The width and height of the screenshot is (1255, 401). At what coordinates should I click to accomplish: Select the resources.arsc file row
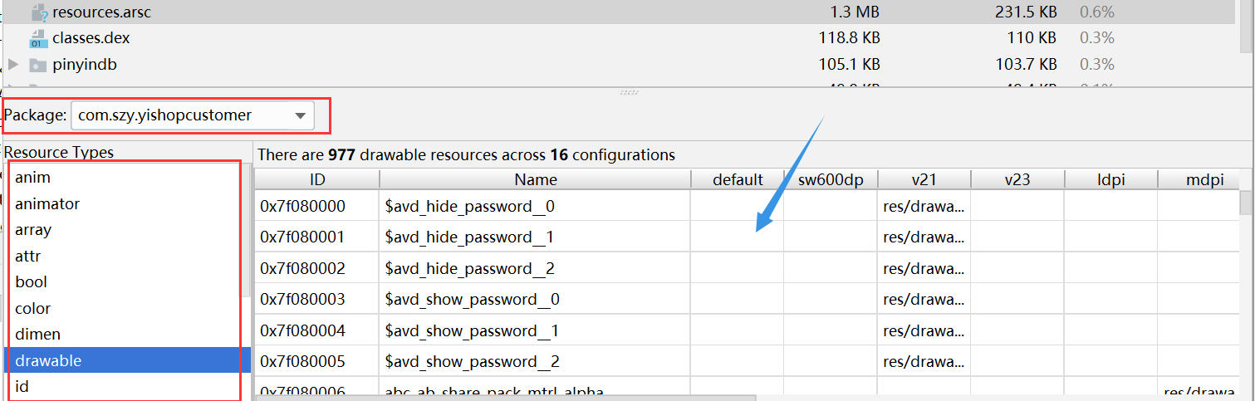(619, 12)
